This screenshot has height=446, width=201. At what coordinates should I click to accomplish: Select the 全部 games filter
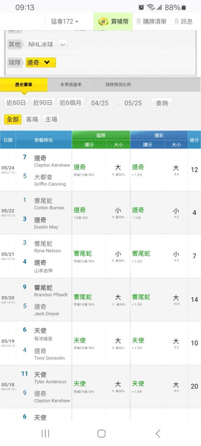click(13, 120)
